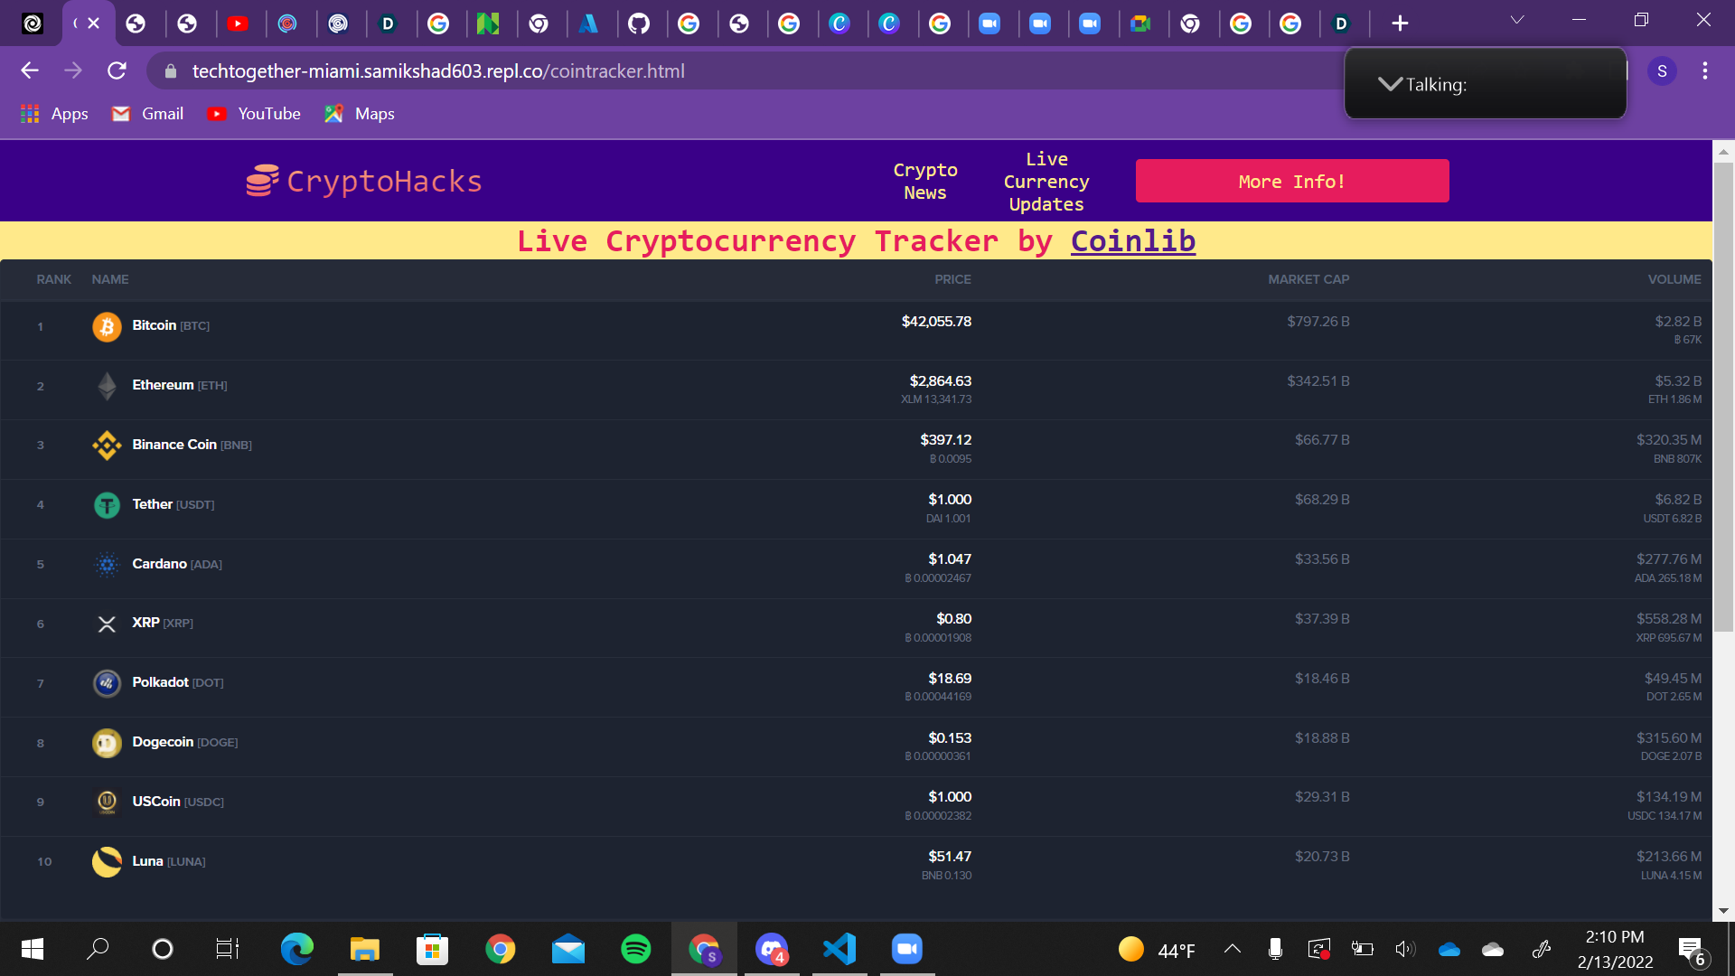Open the Crypto News nav item
This screenshot has height=976, width=1735.
click(x=924, y=181)
